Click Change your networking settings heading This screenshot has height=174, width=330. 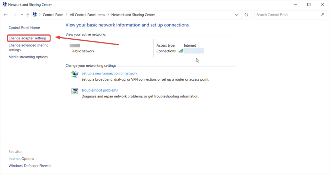91,65
